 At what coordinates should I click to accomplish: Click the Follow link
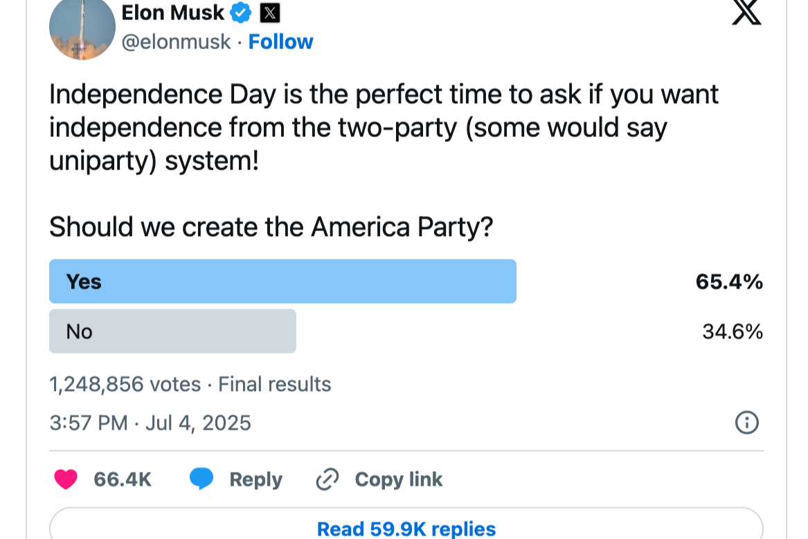[280, 42]
